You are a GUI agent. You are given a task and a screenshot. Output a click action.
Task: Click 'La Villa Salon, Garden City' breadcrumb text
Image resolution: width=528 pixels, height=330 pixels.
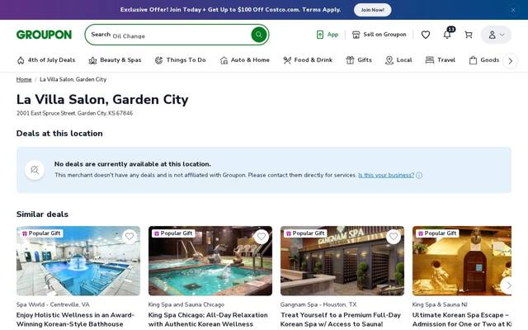[x=73, y=79]
